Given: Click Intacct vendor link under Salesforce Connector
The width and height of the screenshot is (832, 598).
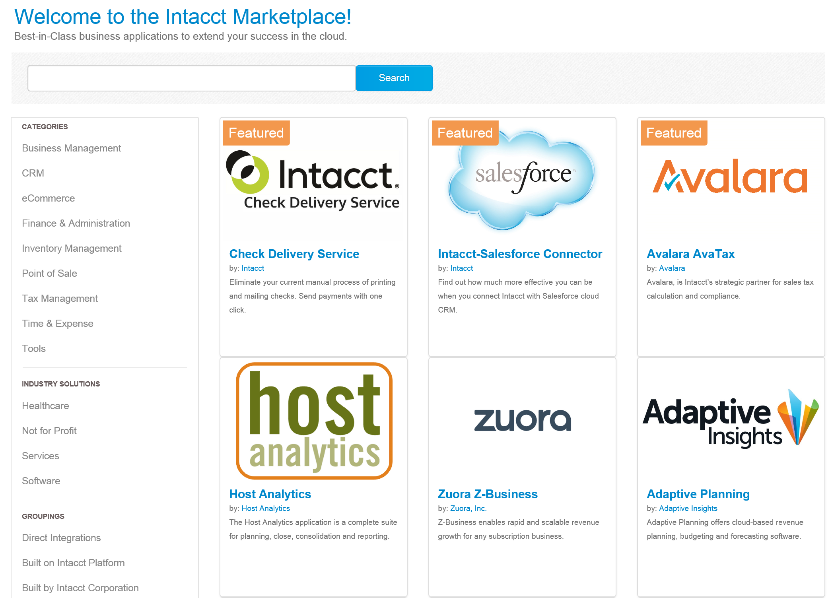Looking at the screenshot, I should 461,268.
